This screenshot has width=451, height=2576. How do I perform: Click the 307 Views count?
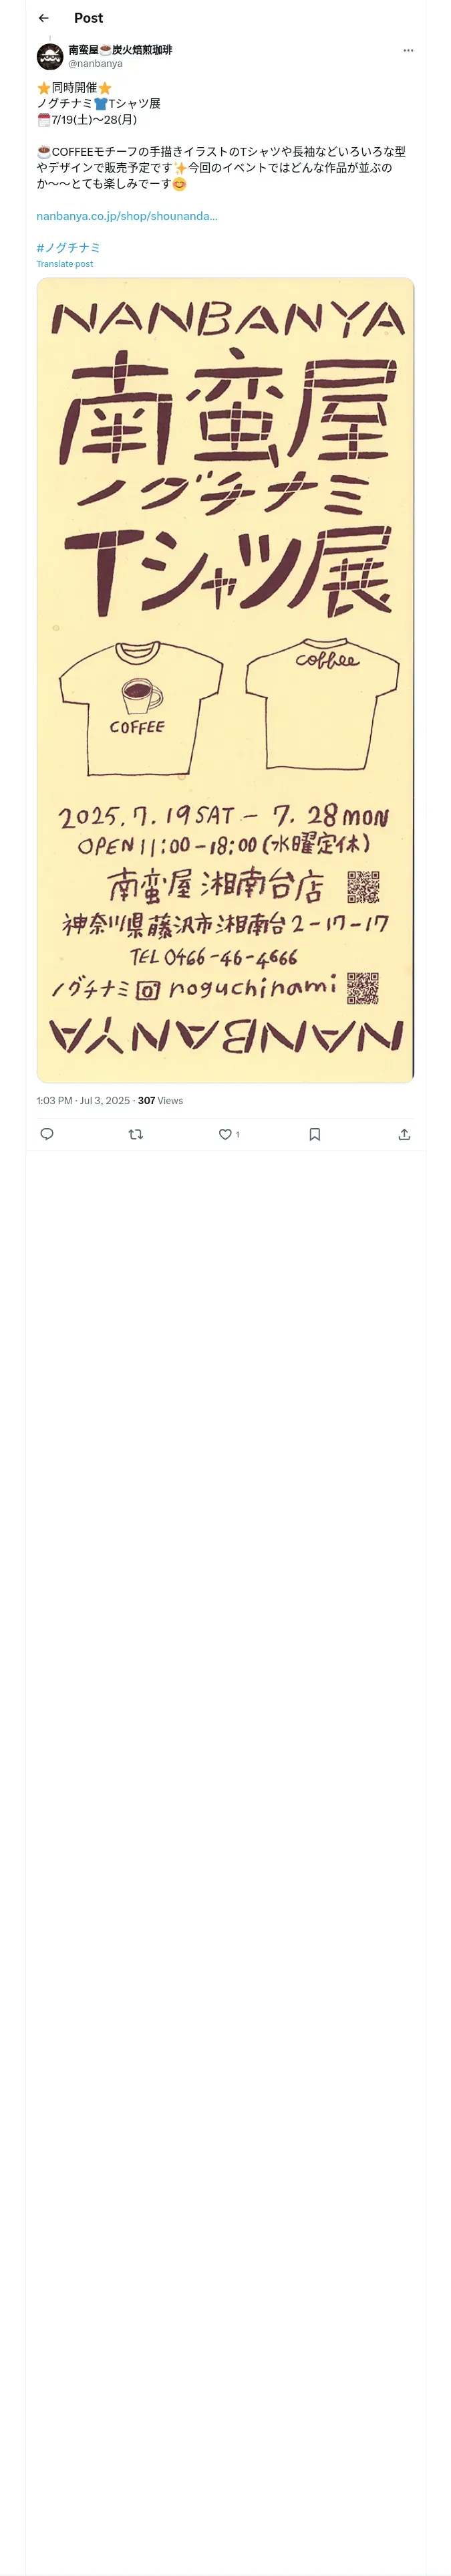[160, 1101]
